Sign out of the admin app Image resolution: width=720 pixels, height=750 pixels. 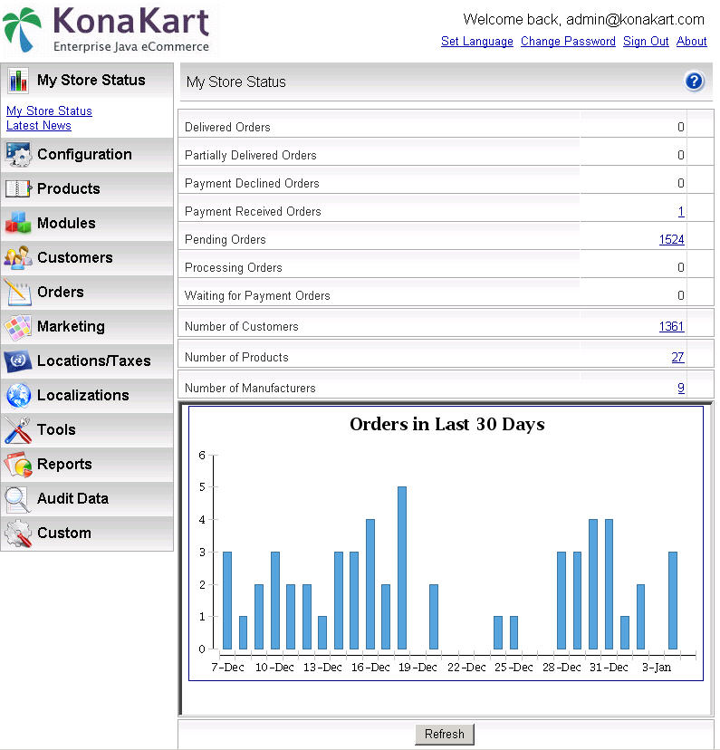coord(646,41)
